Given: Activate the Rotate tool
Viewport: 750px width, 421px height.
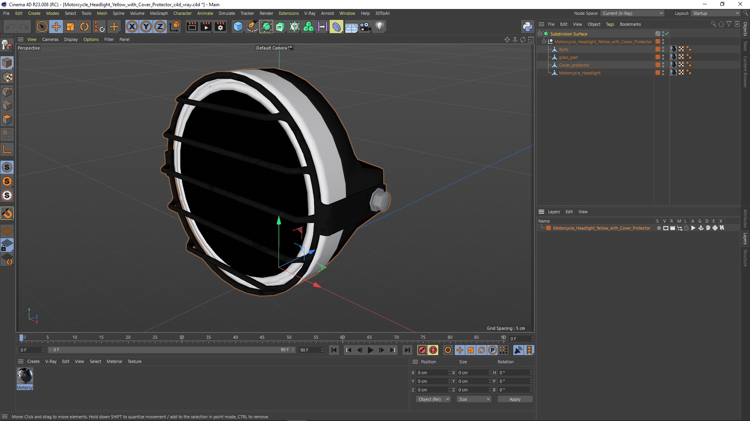Looking at the screenshot, I should click(x=84, y=27).
